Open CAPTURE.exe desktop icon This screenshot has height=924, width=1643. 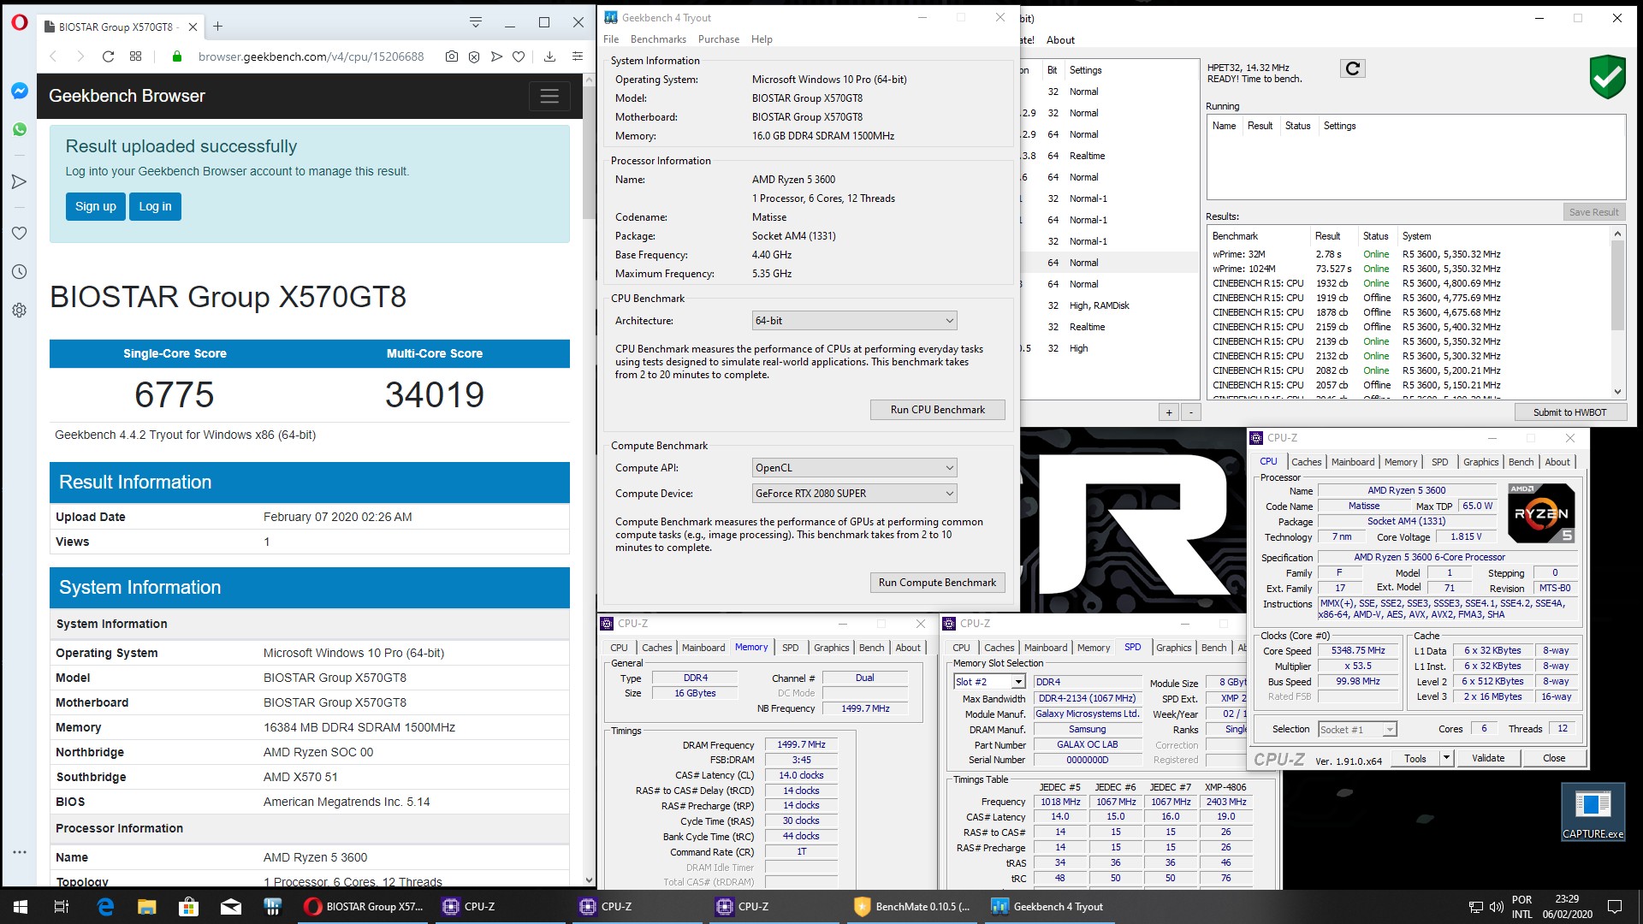(1593, 813)
